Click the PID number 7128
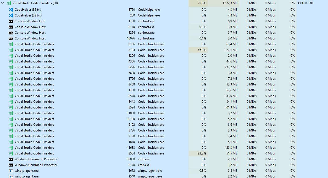The width and height of the screenshot is (328, 178). tap(132, 136)
